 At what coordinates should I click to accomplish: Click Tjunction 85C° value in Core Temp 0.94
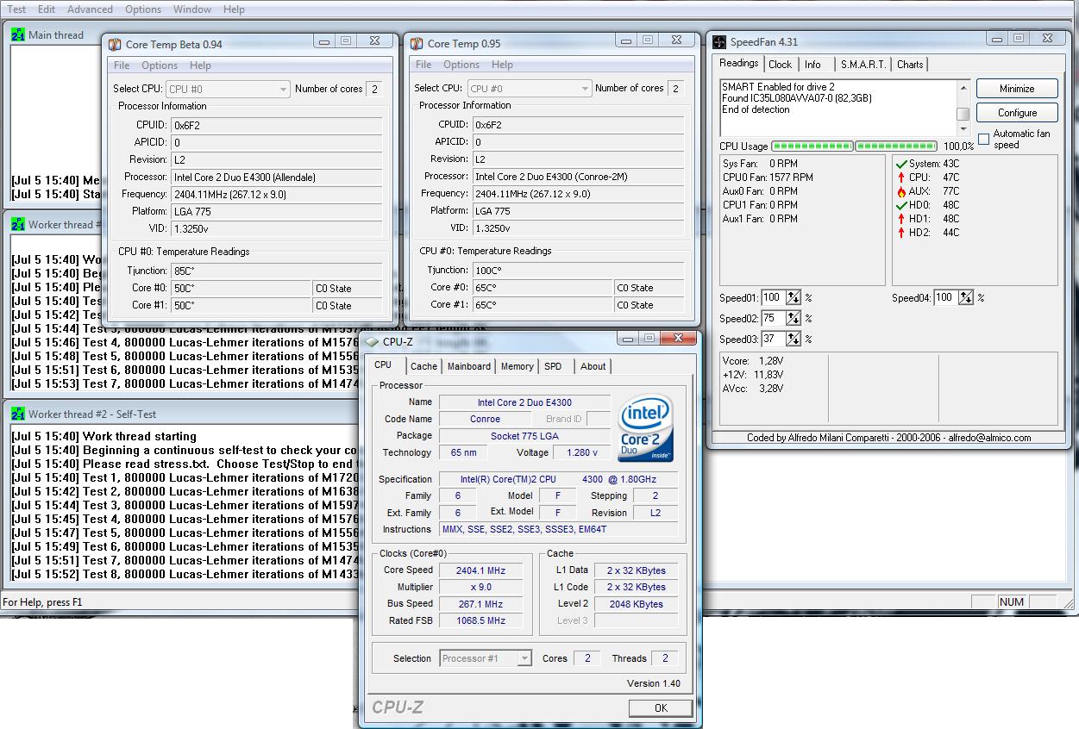coord(277,271)
